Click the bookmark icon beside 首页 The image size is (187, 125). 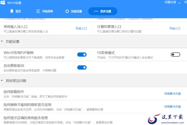pos(12,11)
